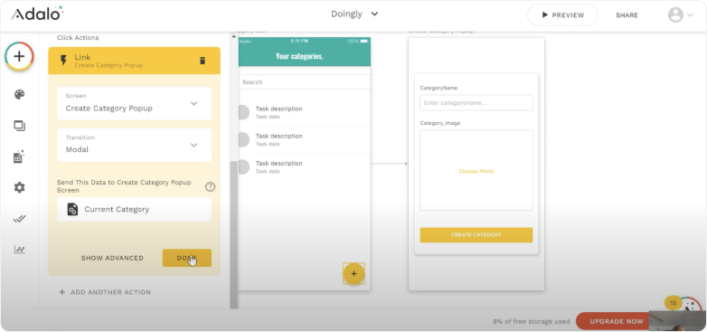Open the Screens icon in left sidebar
Screen dimensions: 707x332
(19, 126)
